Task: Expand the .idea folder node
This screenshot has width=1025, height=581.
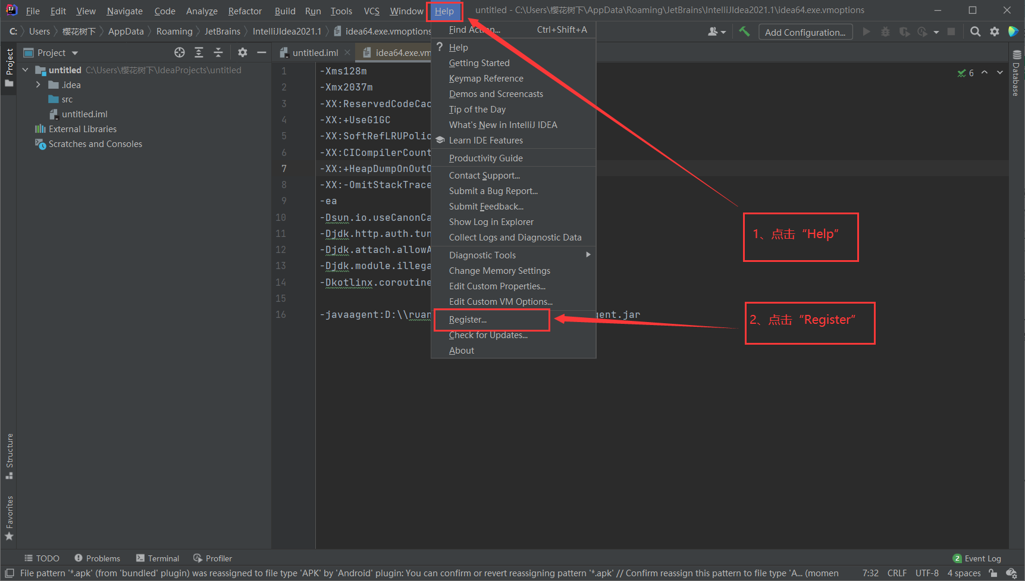Action: pyautogui.click(x=39, y=85)
